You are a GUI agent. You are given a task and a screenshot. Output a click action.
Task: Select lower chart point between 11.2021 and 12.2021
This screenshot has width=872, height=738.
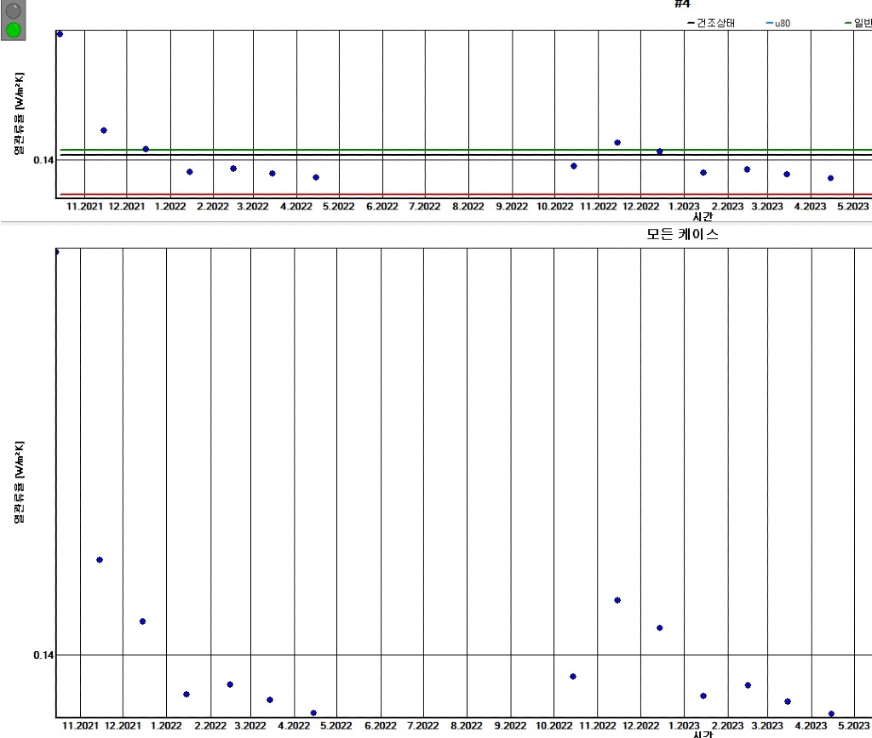tap(100, 559)
